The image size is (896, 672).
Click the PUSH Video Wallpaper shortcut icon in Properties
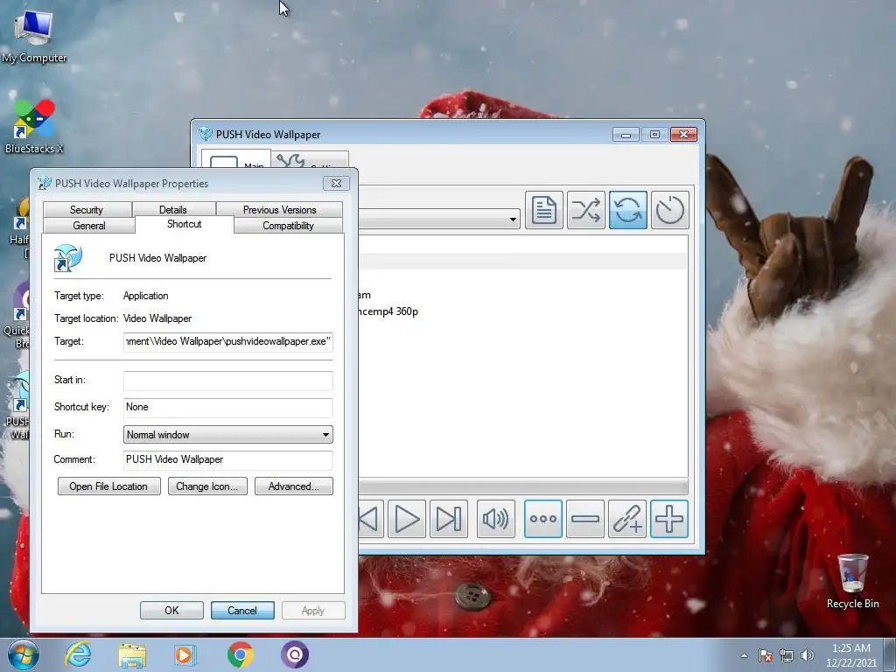pos(68,258)
